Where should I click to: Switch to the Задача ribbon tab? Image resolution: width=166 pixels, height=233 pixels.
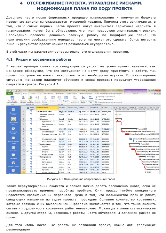point(17,94)
